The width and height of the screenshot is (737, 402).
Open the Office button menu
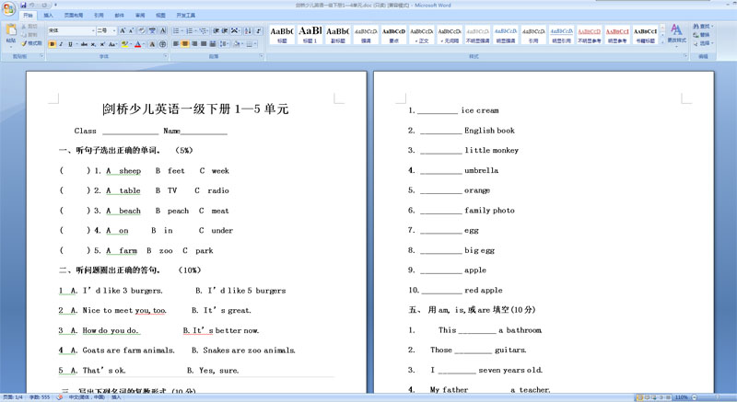(8, 8)
